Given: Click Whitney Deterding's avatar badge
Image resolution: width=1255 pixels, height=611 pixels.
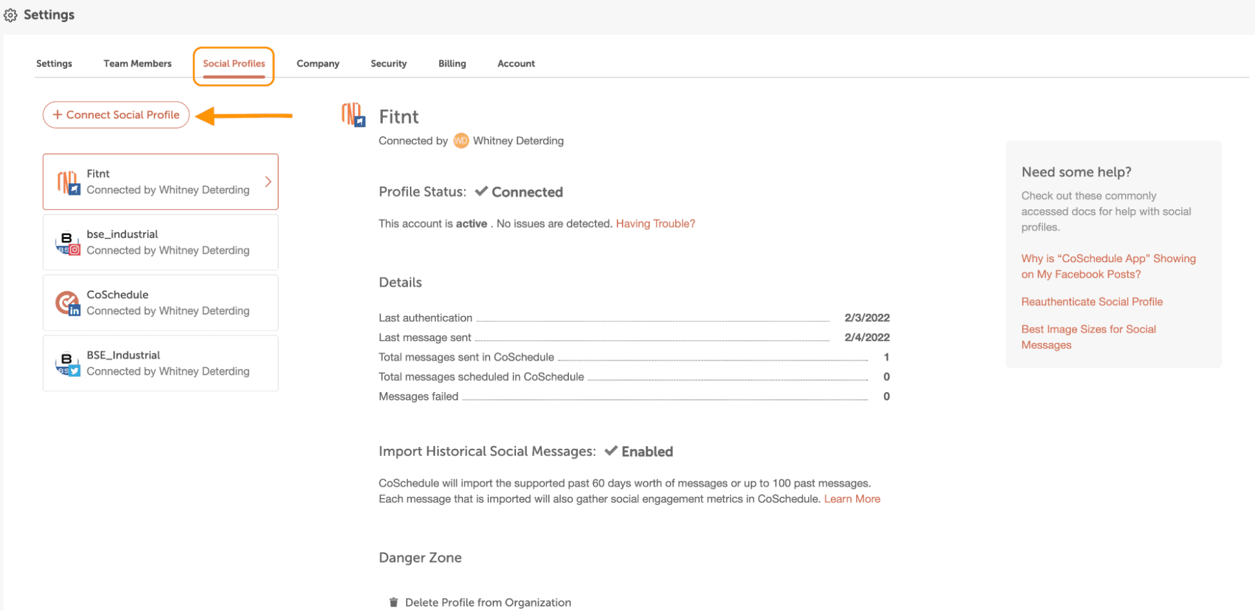Looking at the screenshot, I should (461, 141).
